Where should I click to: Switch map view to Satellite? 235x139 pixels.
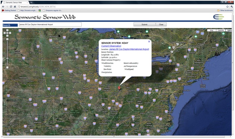point(220,30)
